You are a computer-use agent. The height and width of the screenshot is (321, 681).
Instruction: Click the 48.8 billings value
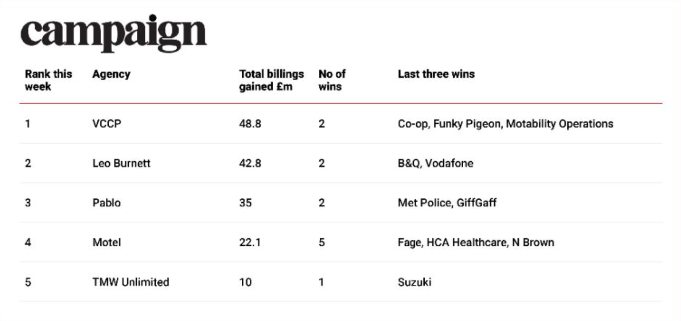pos(250,124)
